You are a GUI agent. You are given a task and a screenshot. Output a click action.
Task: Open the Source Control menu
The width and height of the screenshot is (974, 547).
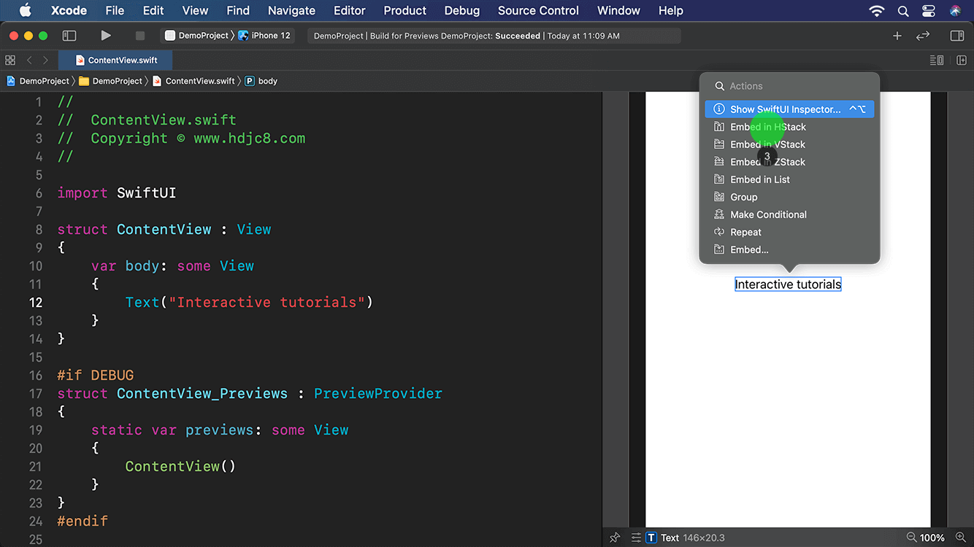click(538, 10)
